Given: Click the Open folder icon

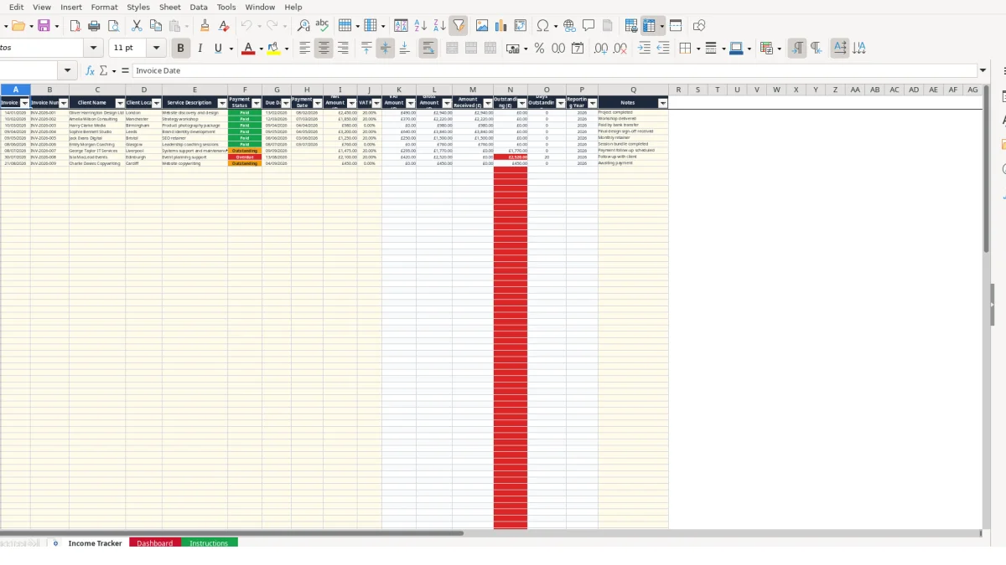Looking at the screenshot, I should (18, 26).
